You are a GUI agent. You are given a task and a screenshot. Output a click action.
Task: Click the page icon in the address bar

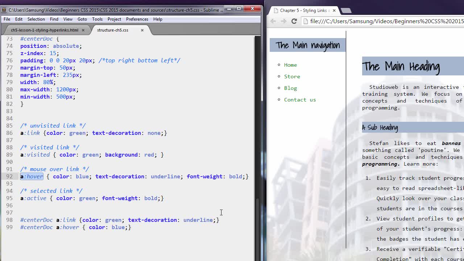point(306,21)
